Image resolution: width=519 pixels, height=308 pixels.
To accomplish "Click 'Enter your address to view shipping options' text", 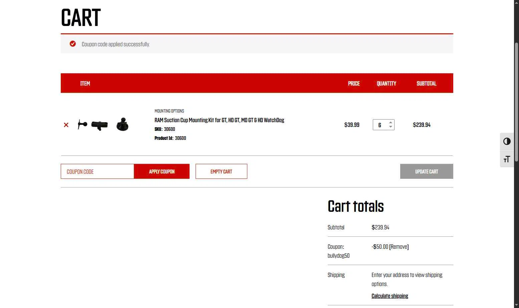I will pos(407,279).
